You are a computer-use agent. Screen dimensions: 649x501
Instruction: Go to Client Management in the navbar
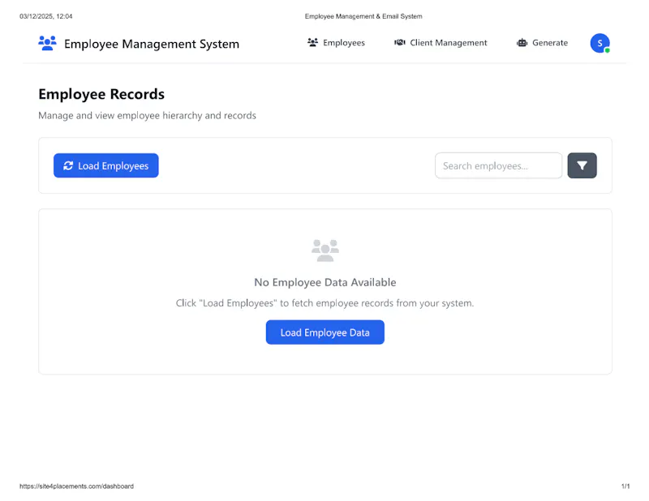coord(441,43)
